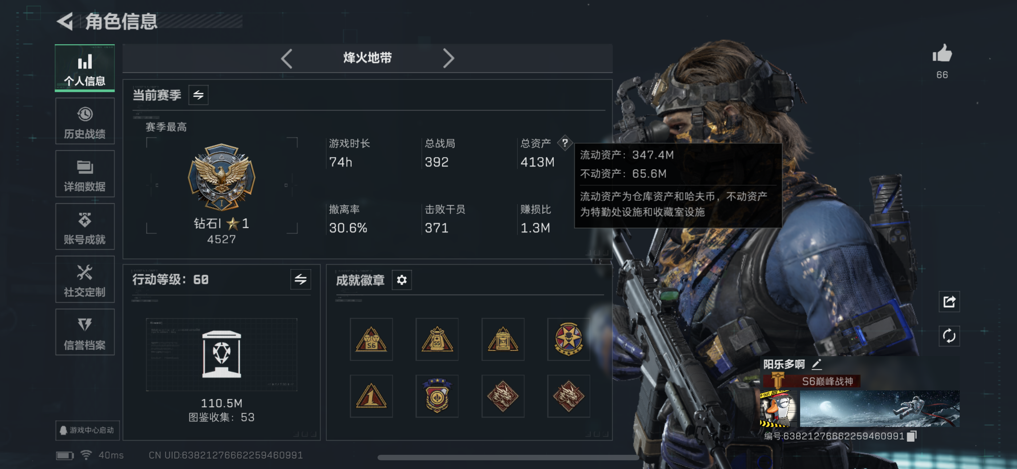
Task: Open the achievement badges gear settings
Action: pyautogui.click(x=402, y=280)
